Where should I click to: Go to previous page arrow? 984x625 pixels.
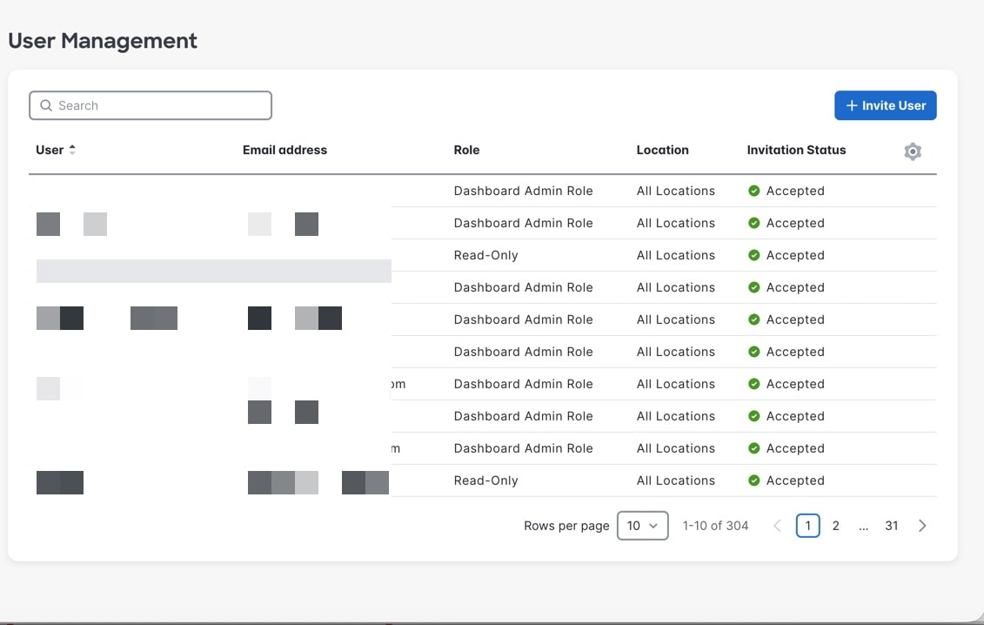tap(778, 526)
